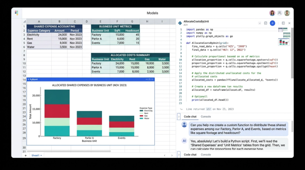Open Code chat tab above the user message
Image resolution: width=305 pixels, height=170 pixels.
click(190, 117)
